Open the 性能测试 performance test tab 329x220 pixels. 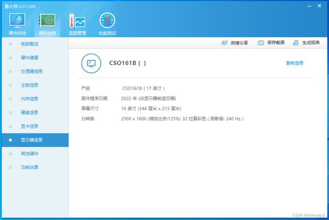click(x=107, y=24)
